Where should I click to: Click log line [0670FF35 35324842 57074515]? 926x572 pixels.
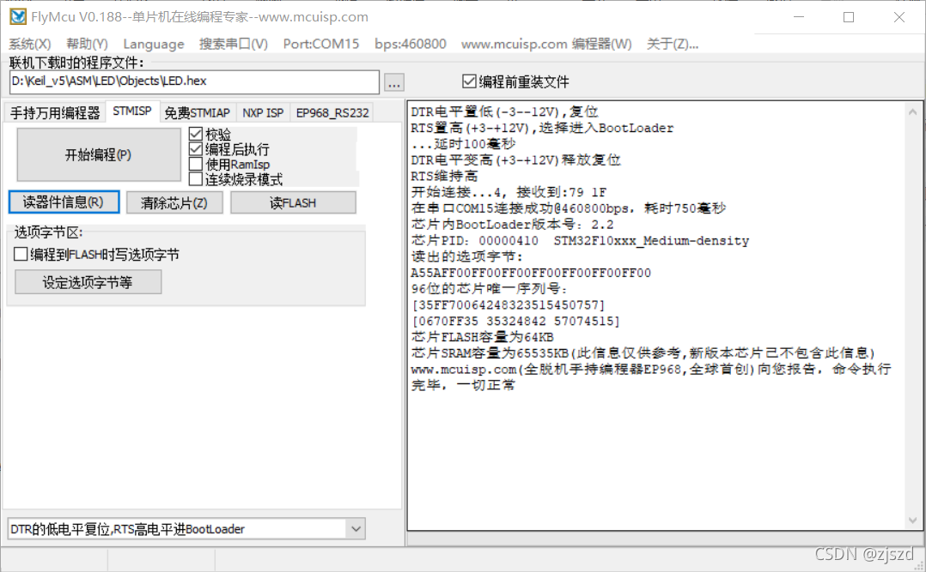point(515,322)
